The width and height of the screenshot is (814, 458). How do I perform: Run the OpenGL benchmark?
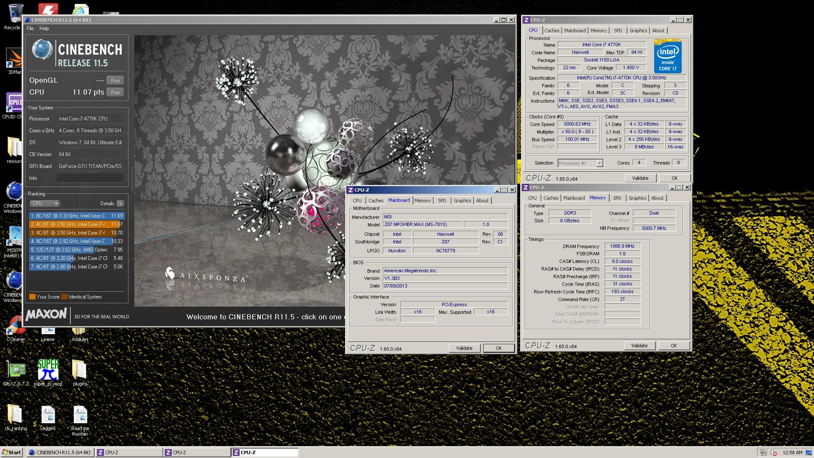click(115, 81)
